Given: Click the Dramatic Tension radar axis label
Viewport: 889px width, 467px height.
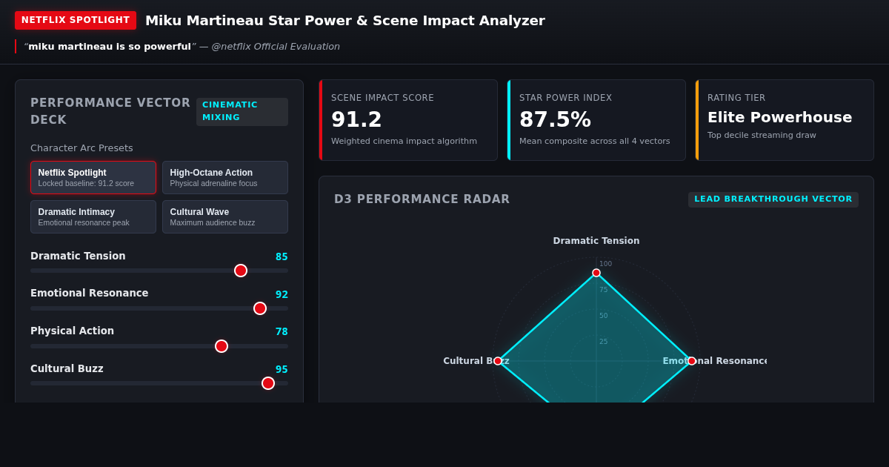Looking at the screenshot, I should (x=596, y=241).
